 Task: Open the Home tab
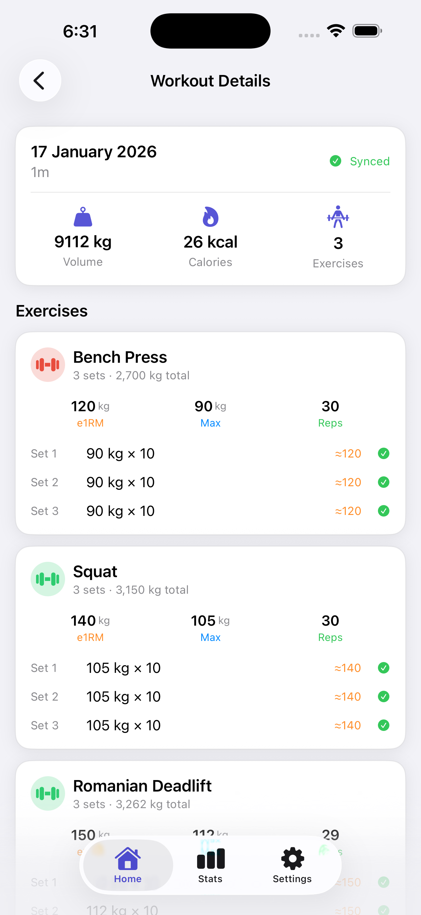coord(128,865)
